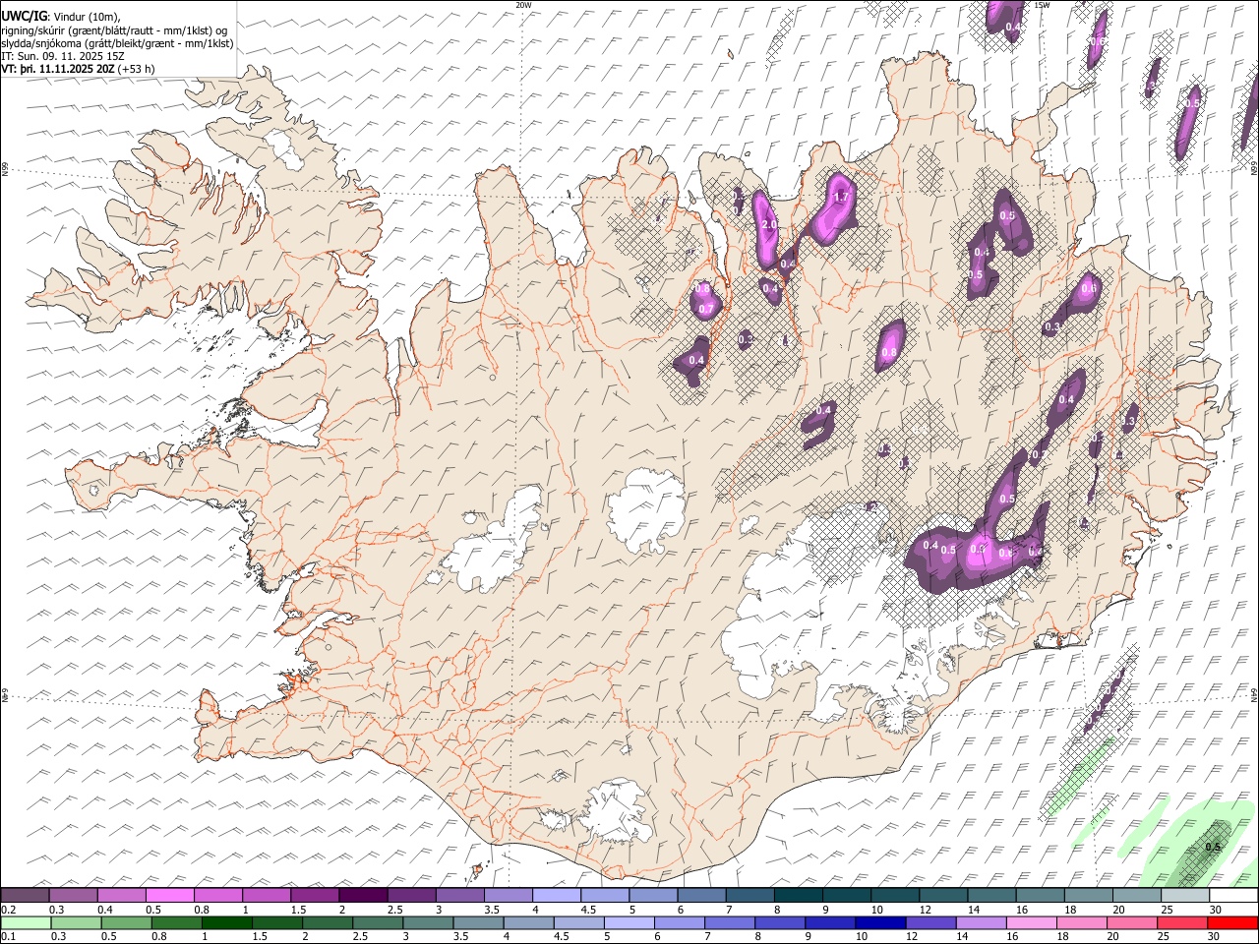Click the light gray 25 snow legend swatch
Screen dimensions: 1259x944
pos(1185,896)
